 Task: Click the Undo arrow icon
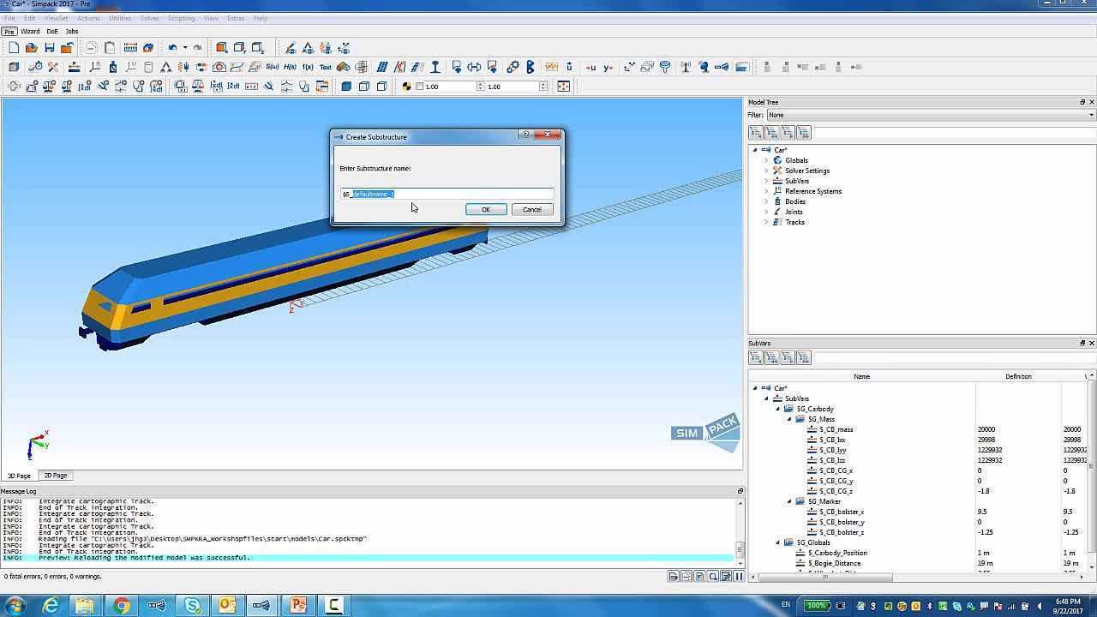172,48
